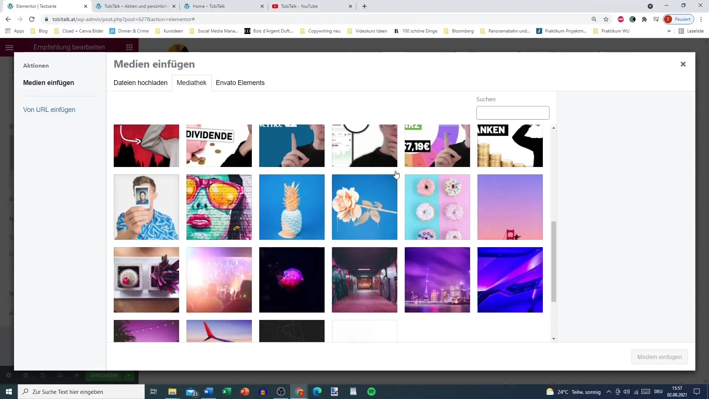Click media library scroll down arrow
Screen dimensions: 709x399
pyautogui.click(x=553, y=338)
